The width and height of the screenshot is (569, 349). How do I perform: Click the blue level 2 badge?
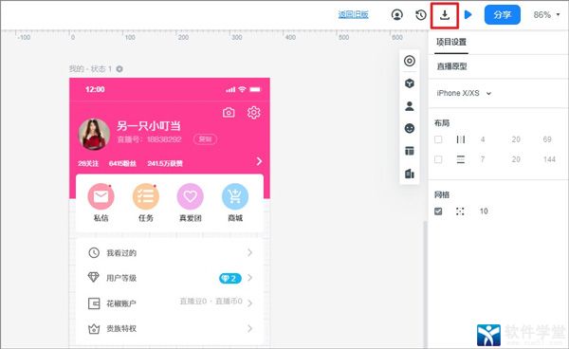[230, 278]
